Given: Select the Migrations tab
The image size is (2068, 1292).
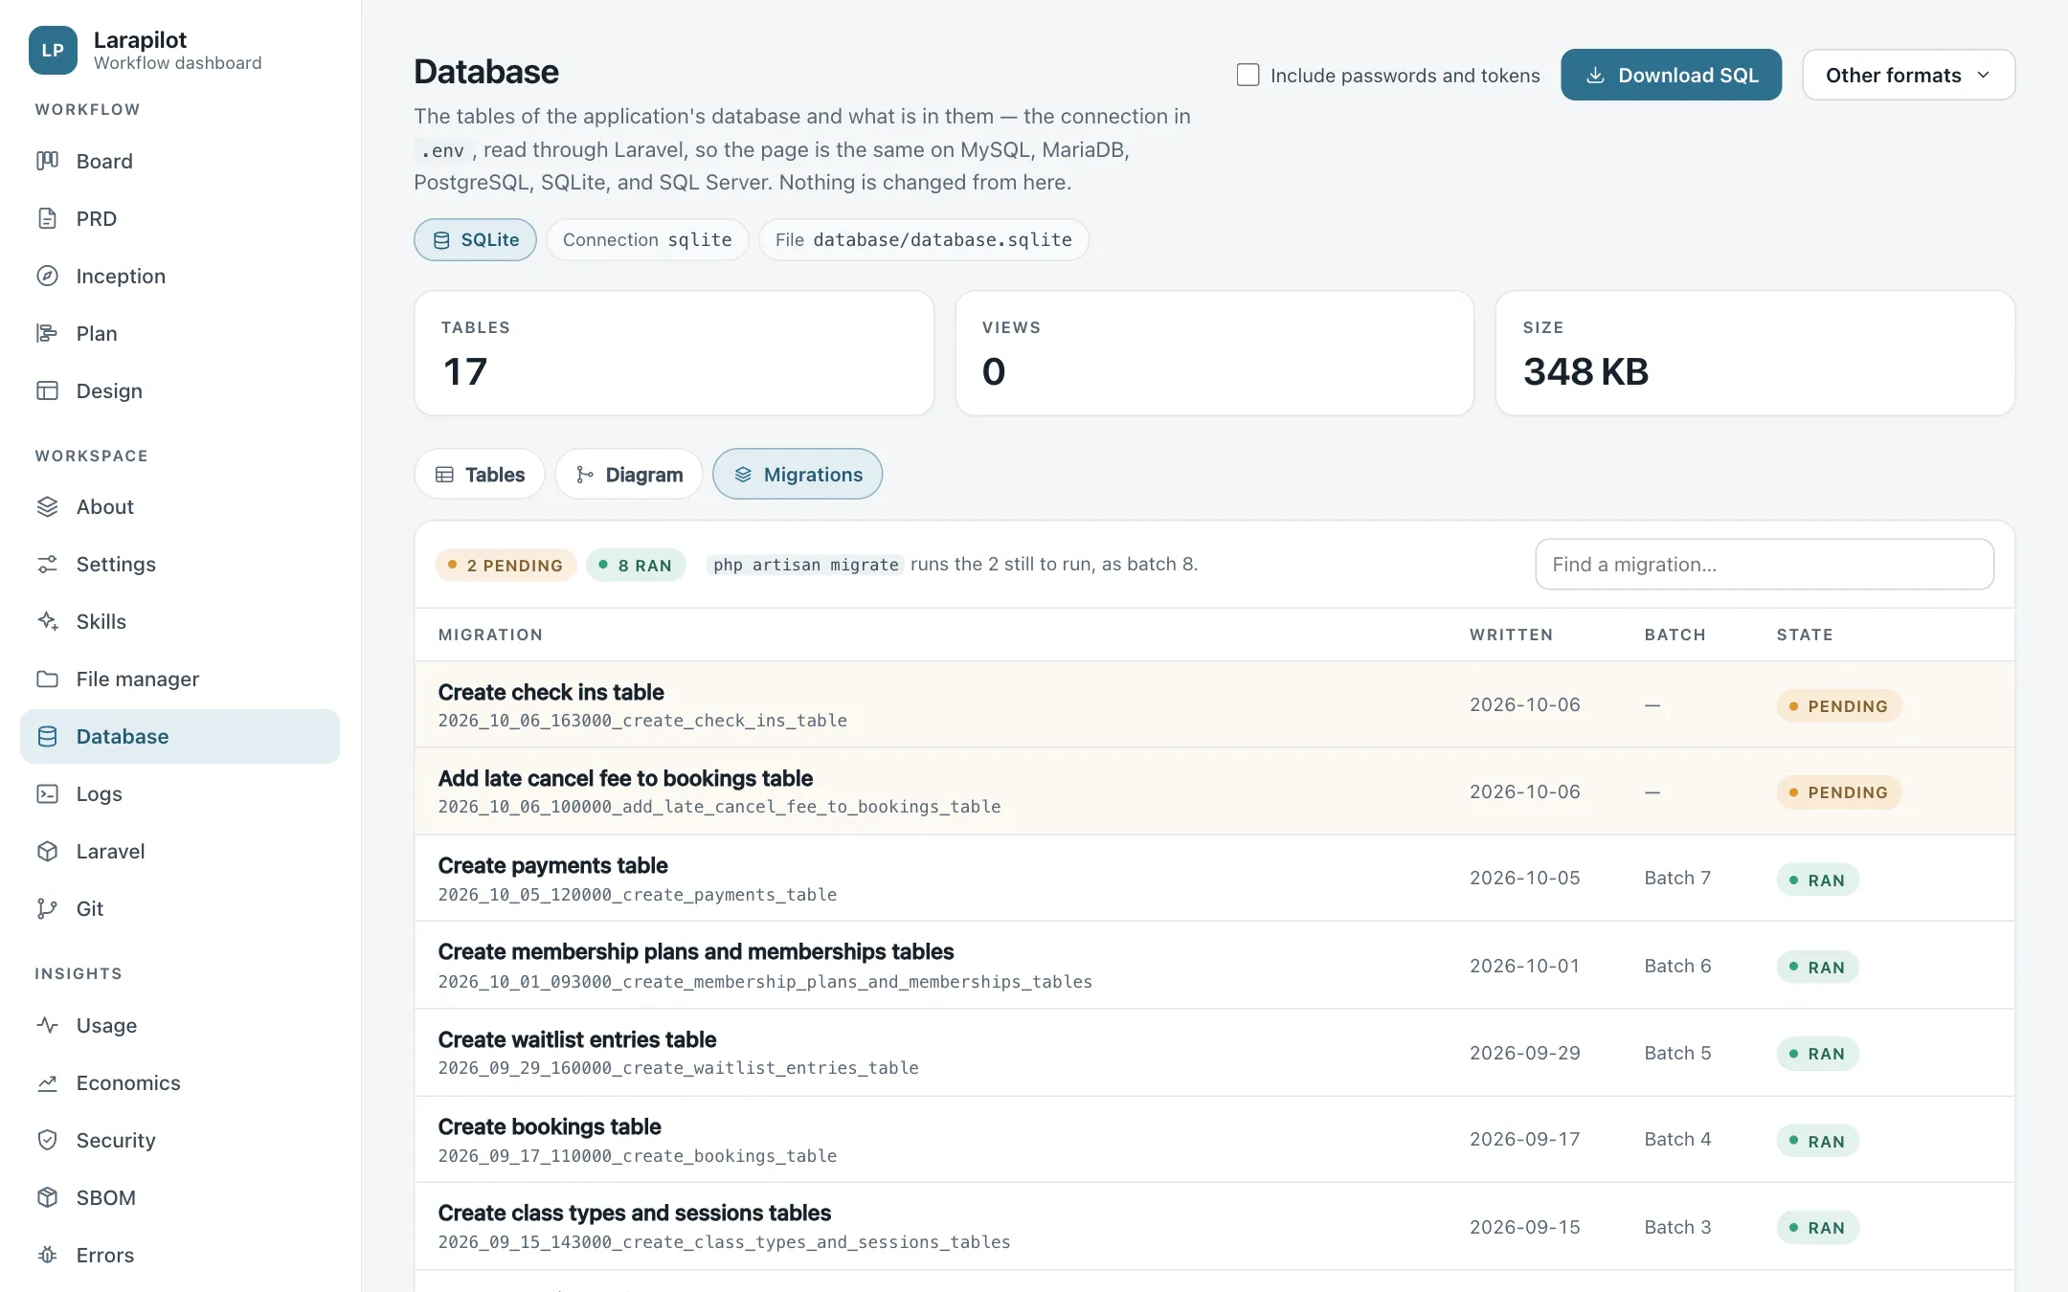Looking at the screenshot, I should click(798, 474).
